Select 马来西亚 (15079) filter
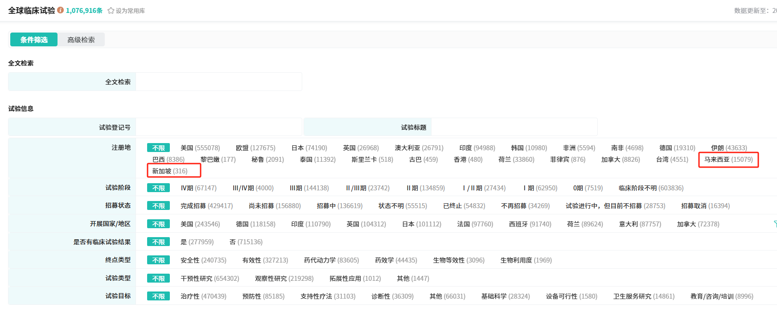Screen dimensions: 777x312 pyautogui.click(x=728, y=160)
